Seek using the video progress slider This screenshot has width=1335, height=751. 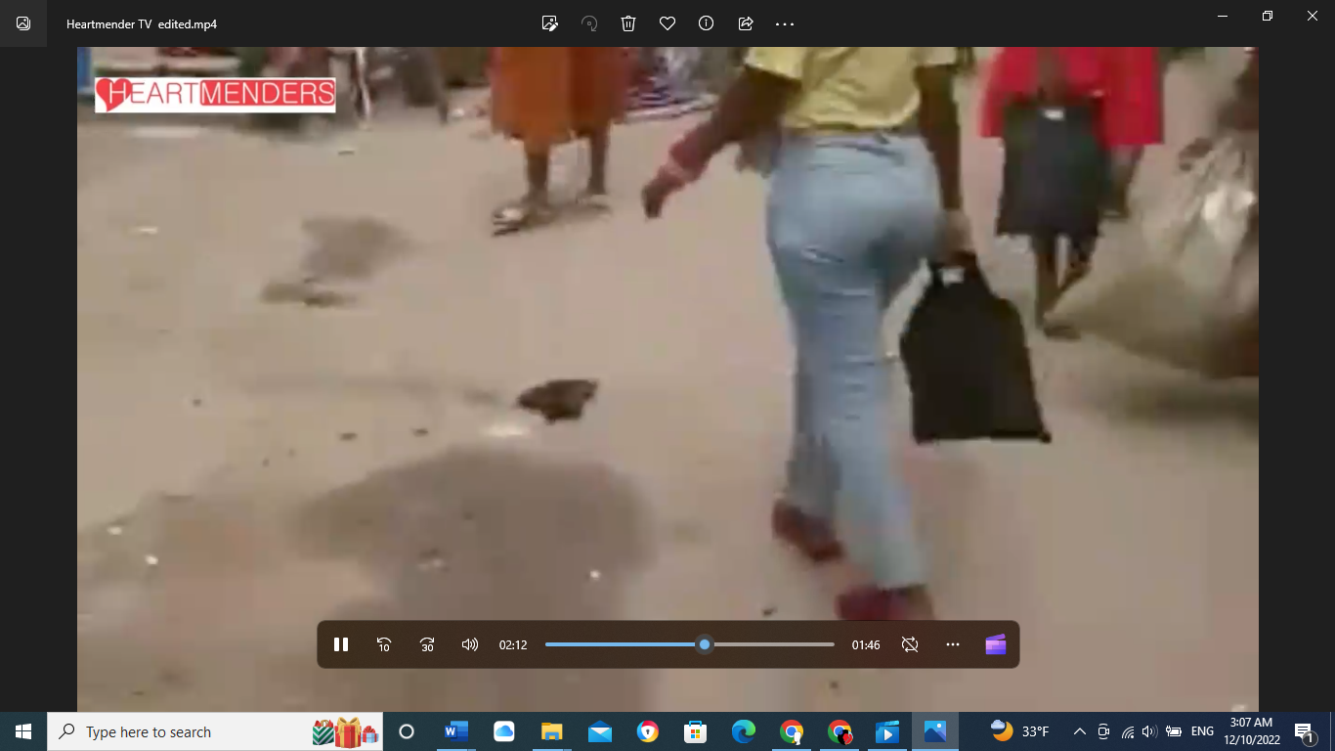point(690,644)
